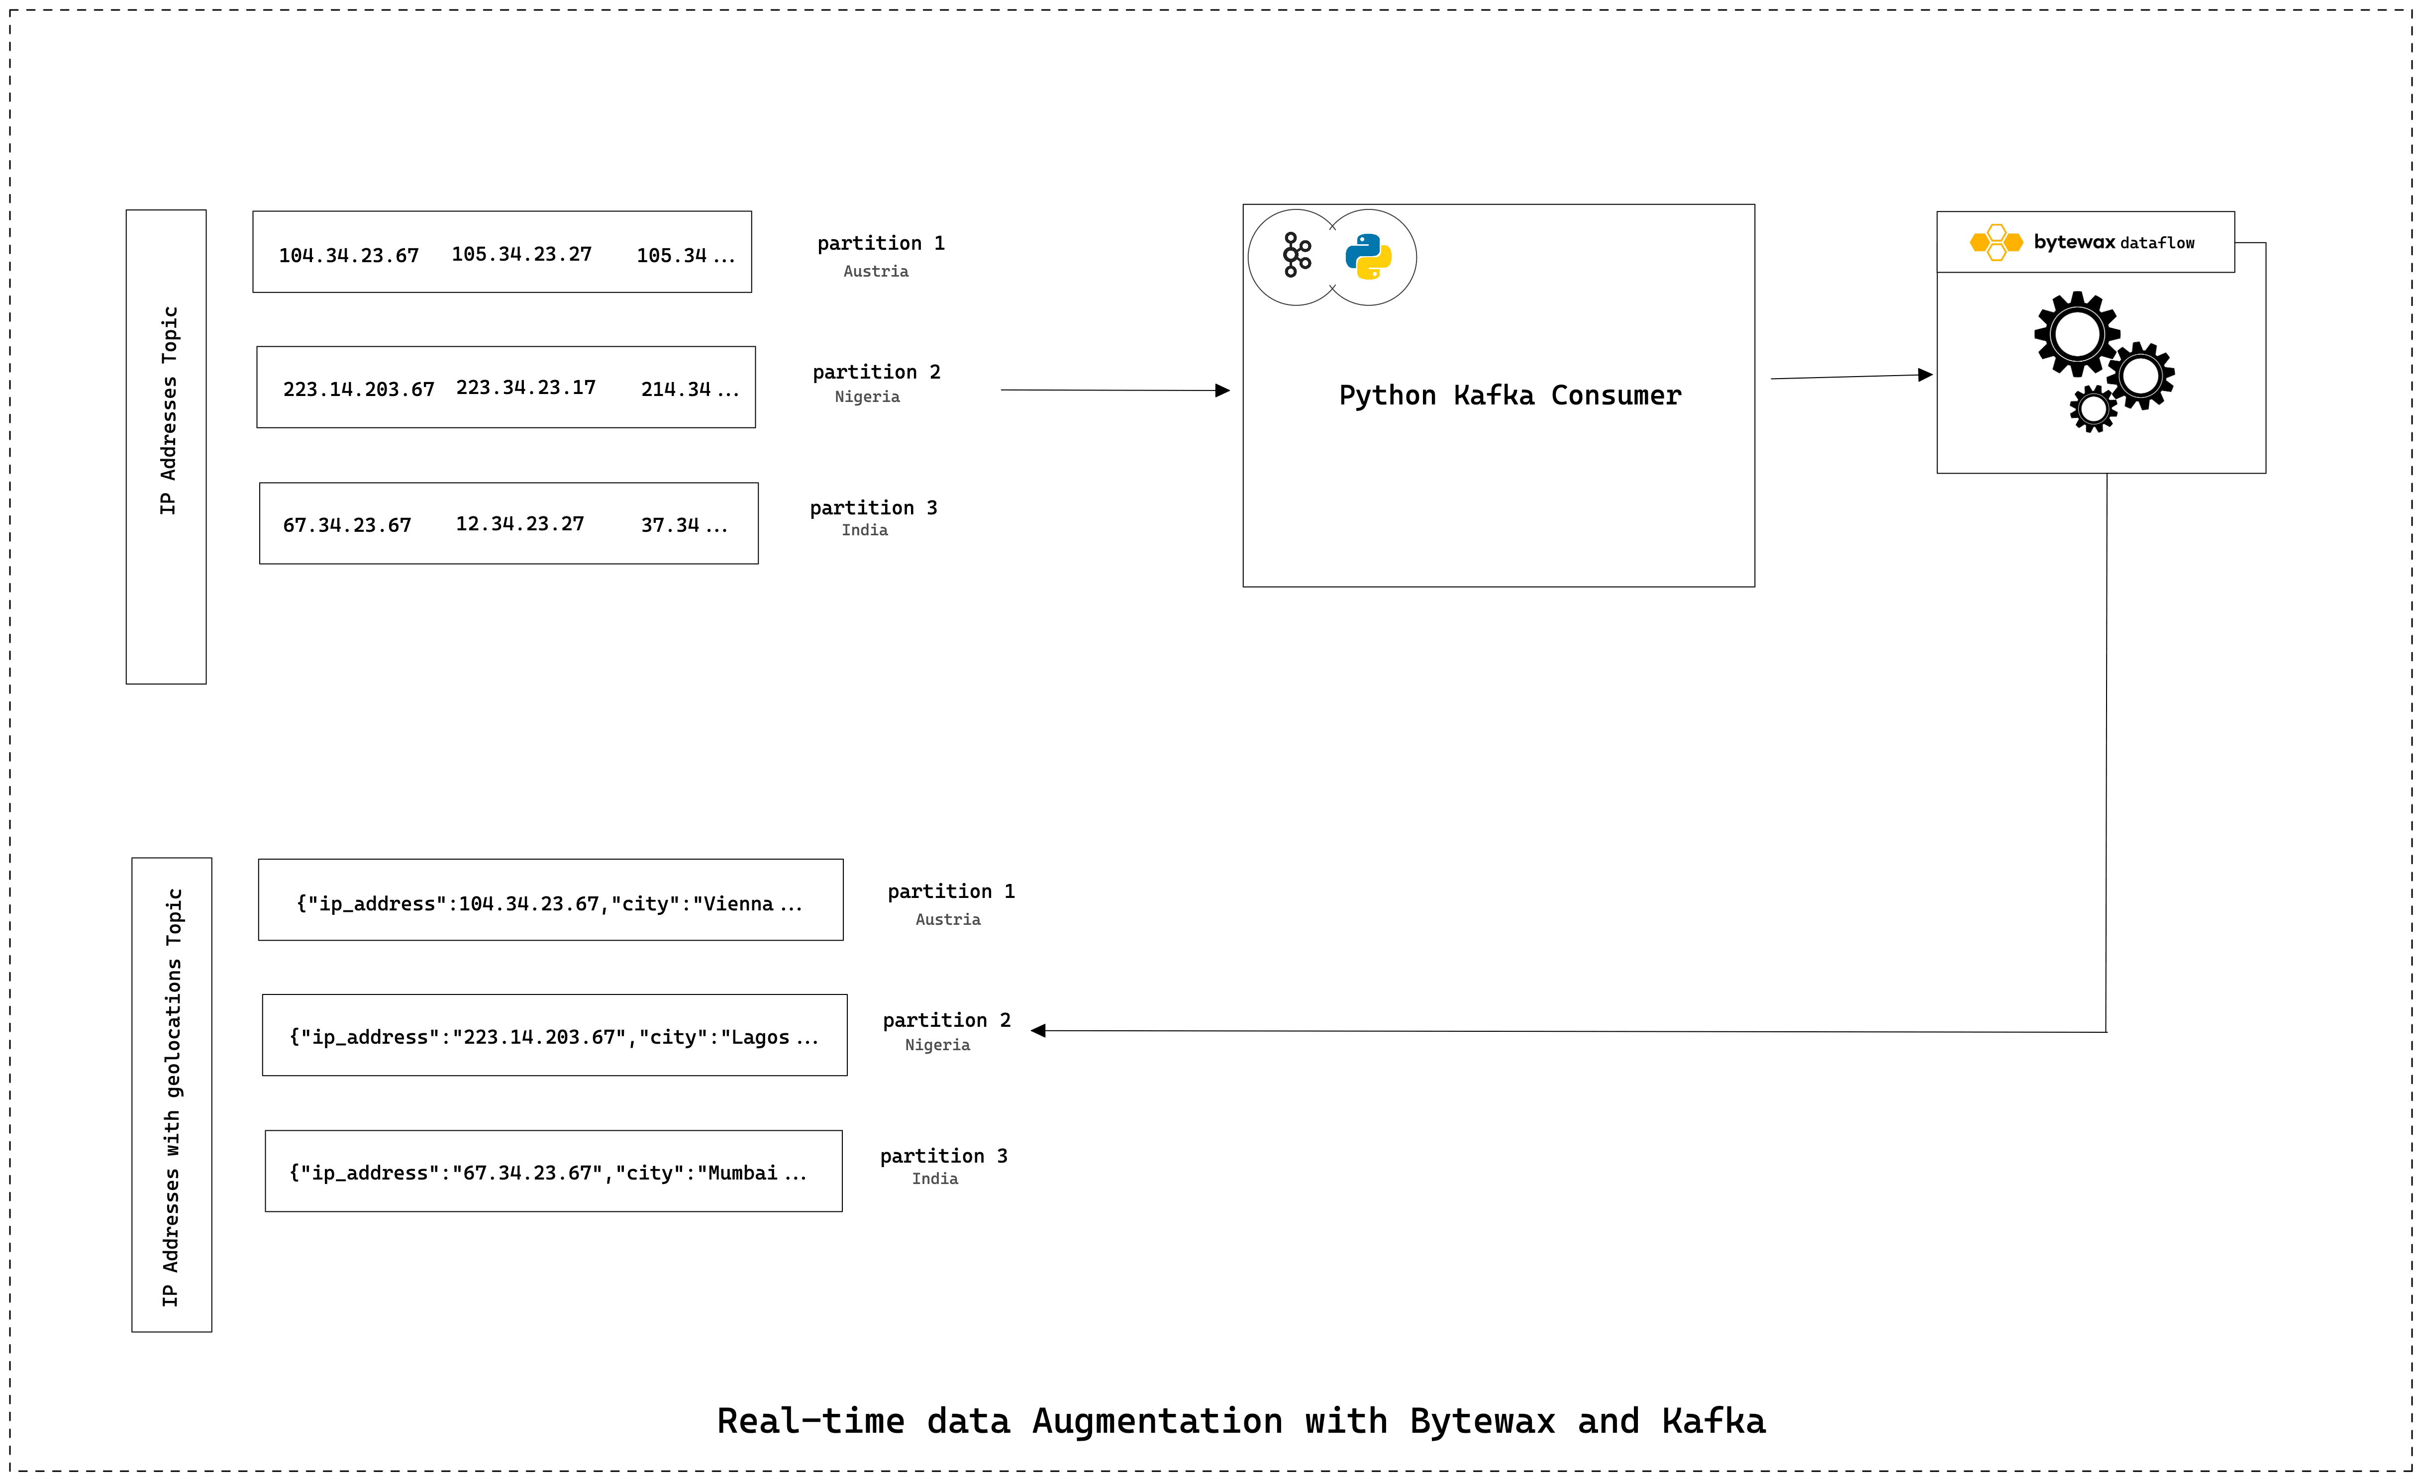Click 'Austria' under top partition 1
This screenshot has height=1481, width=2422.
876,271
